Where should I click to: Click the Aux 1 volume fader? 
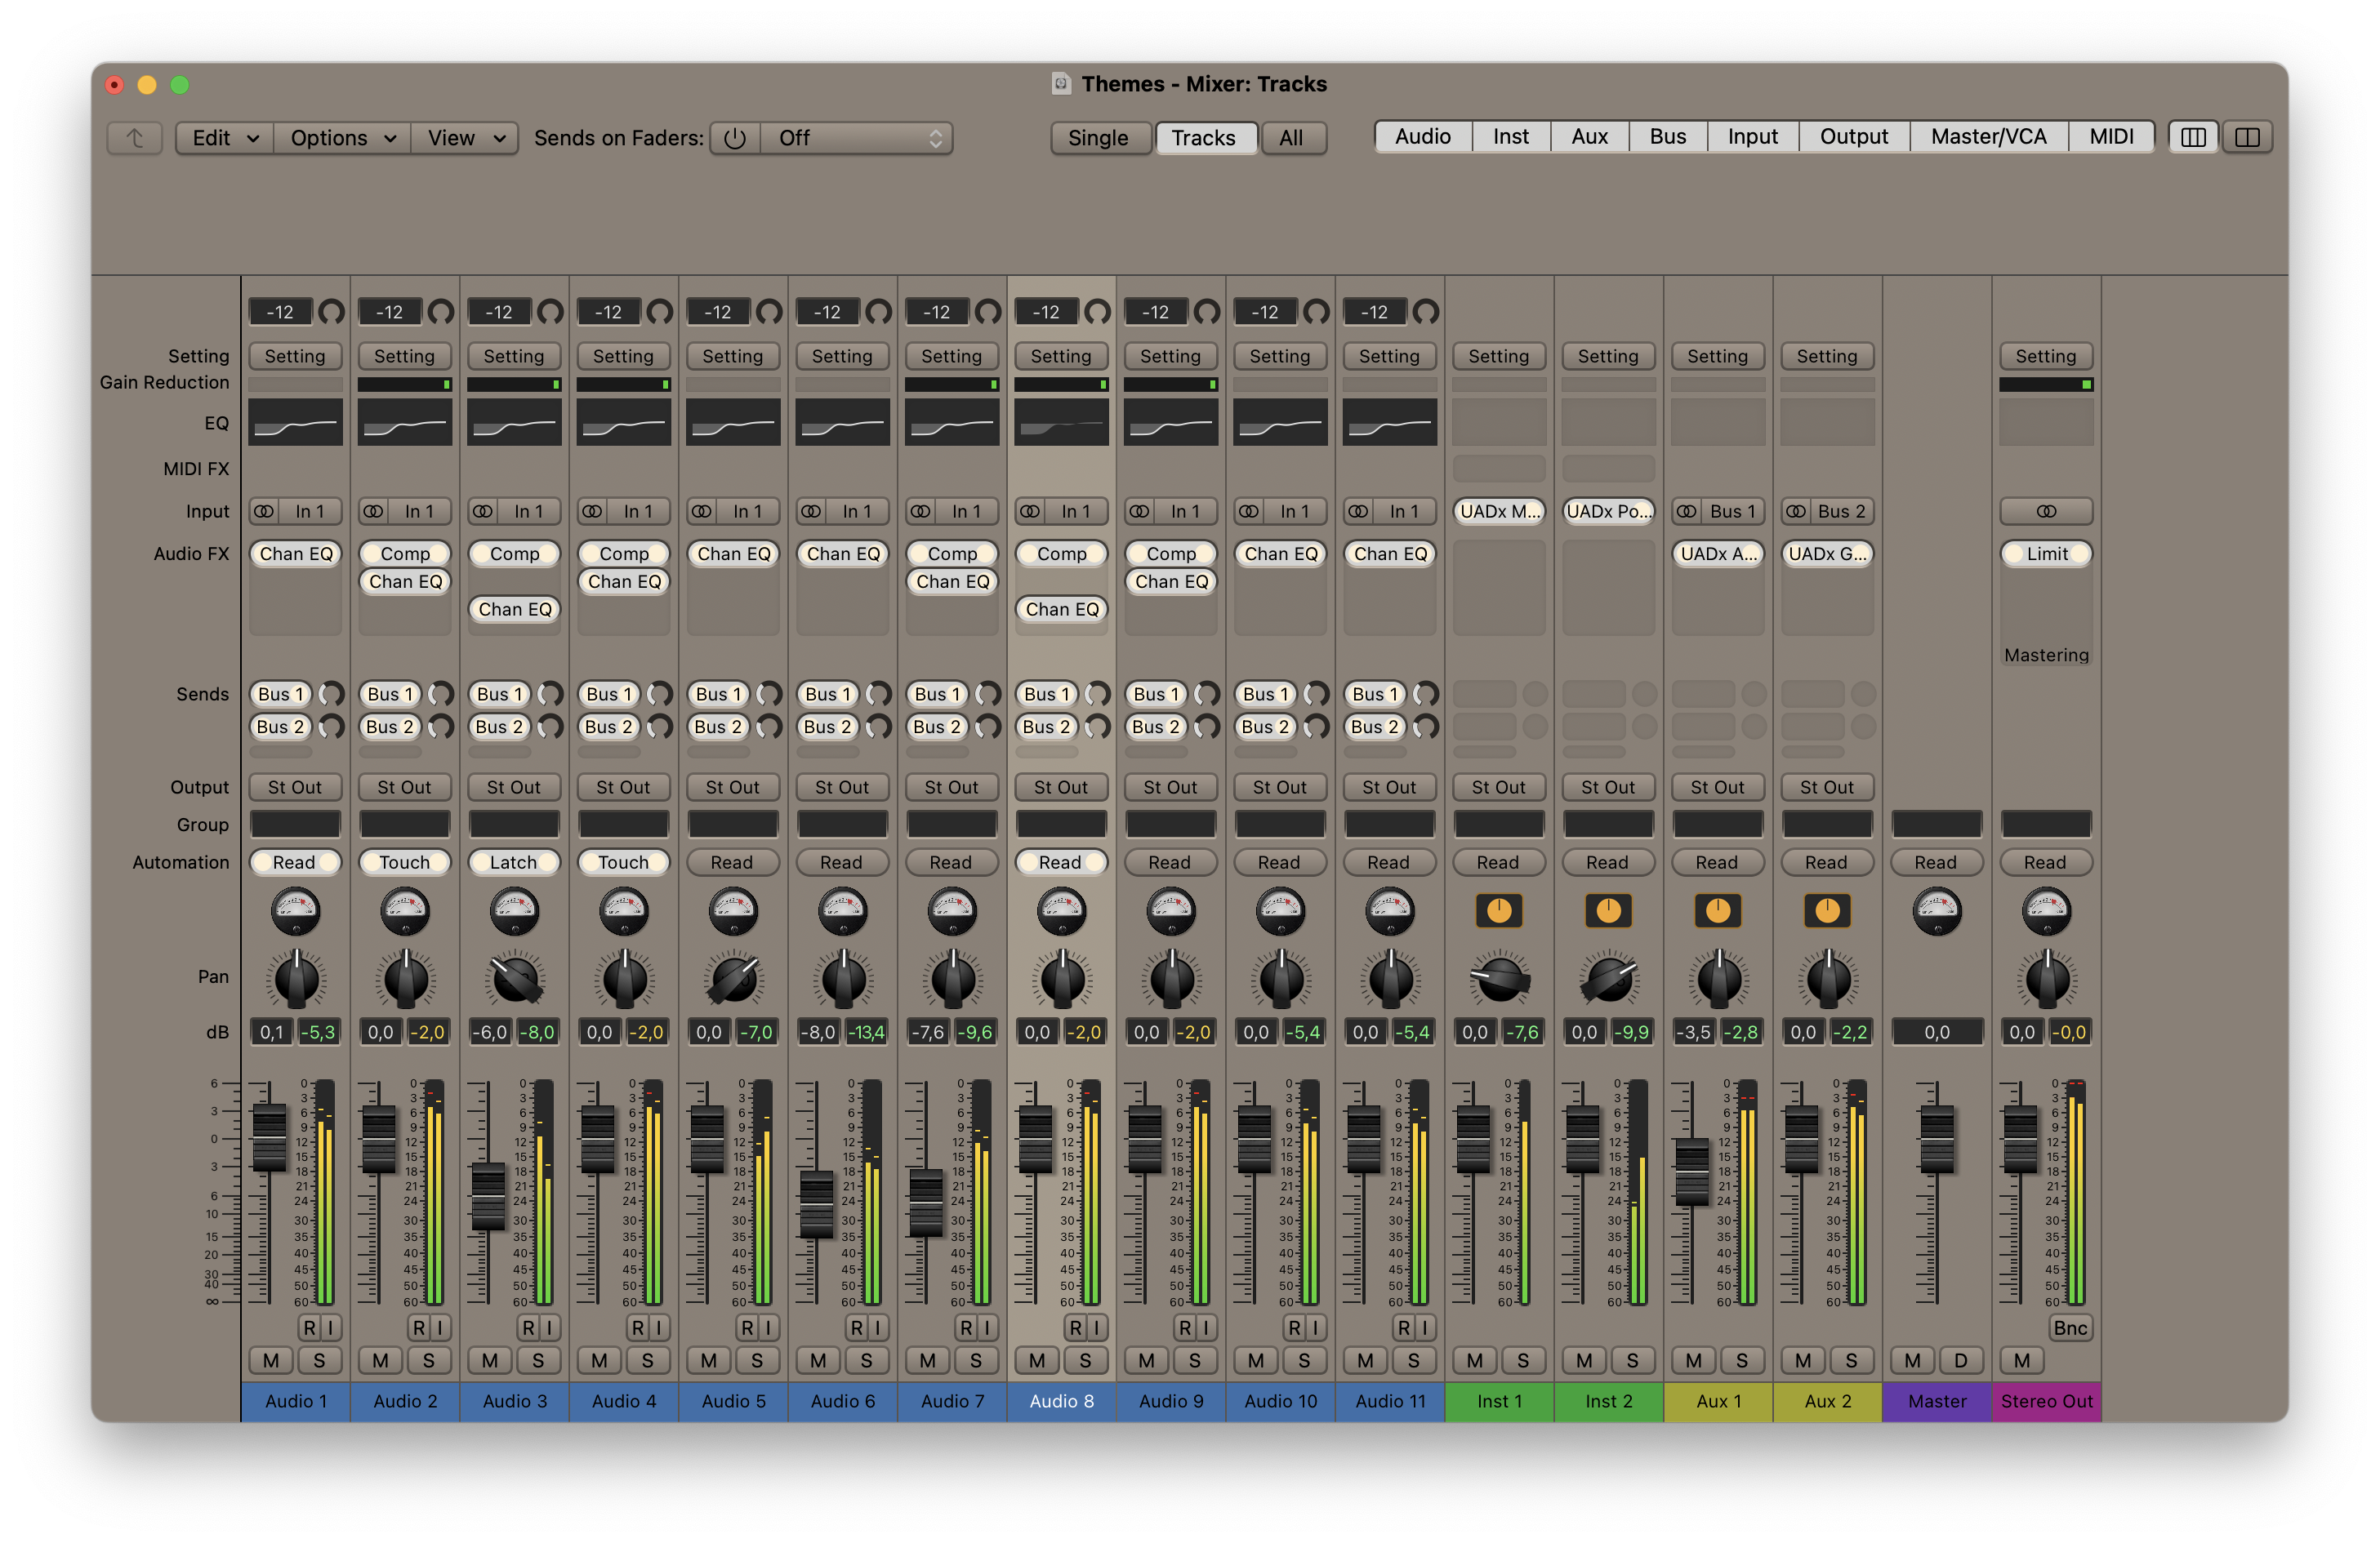click(x=1692, y=1172)
